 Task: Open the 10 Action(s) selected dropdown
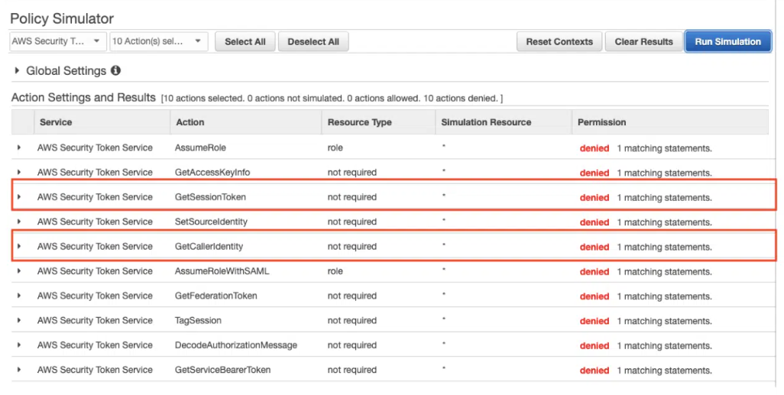[x=158, y=41]
